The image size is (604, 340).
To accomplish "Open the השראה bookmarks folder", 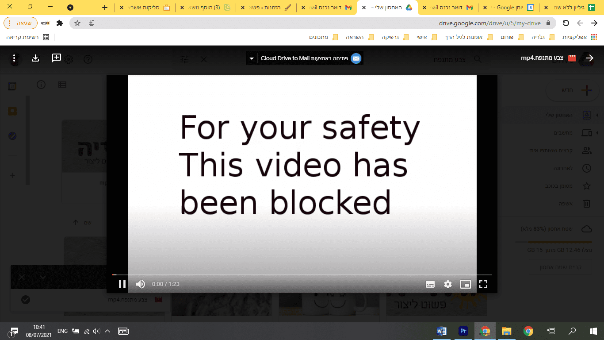I will point(359,37).
